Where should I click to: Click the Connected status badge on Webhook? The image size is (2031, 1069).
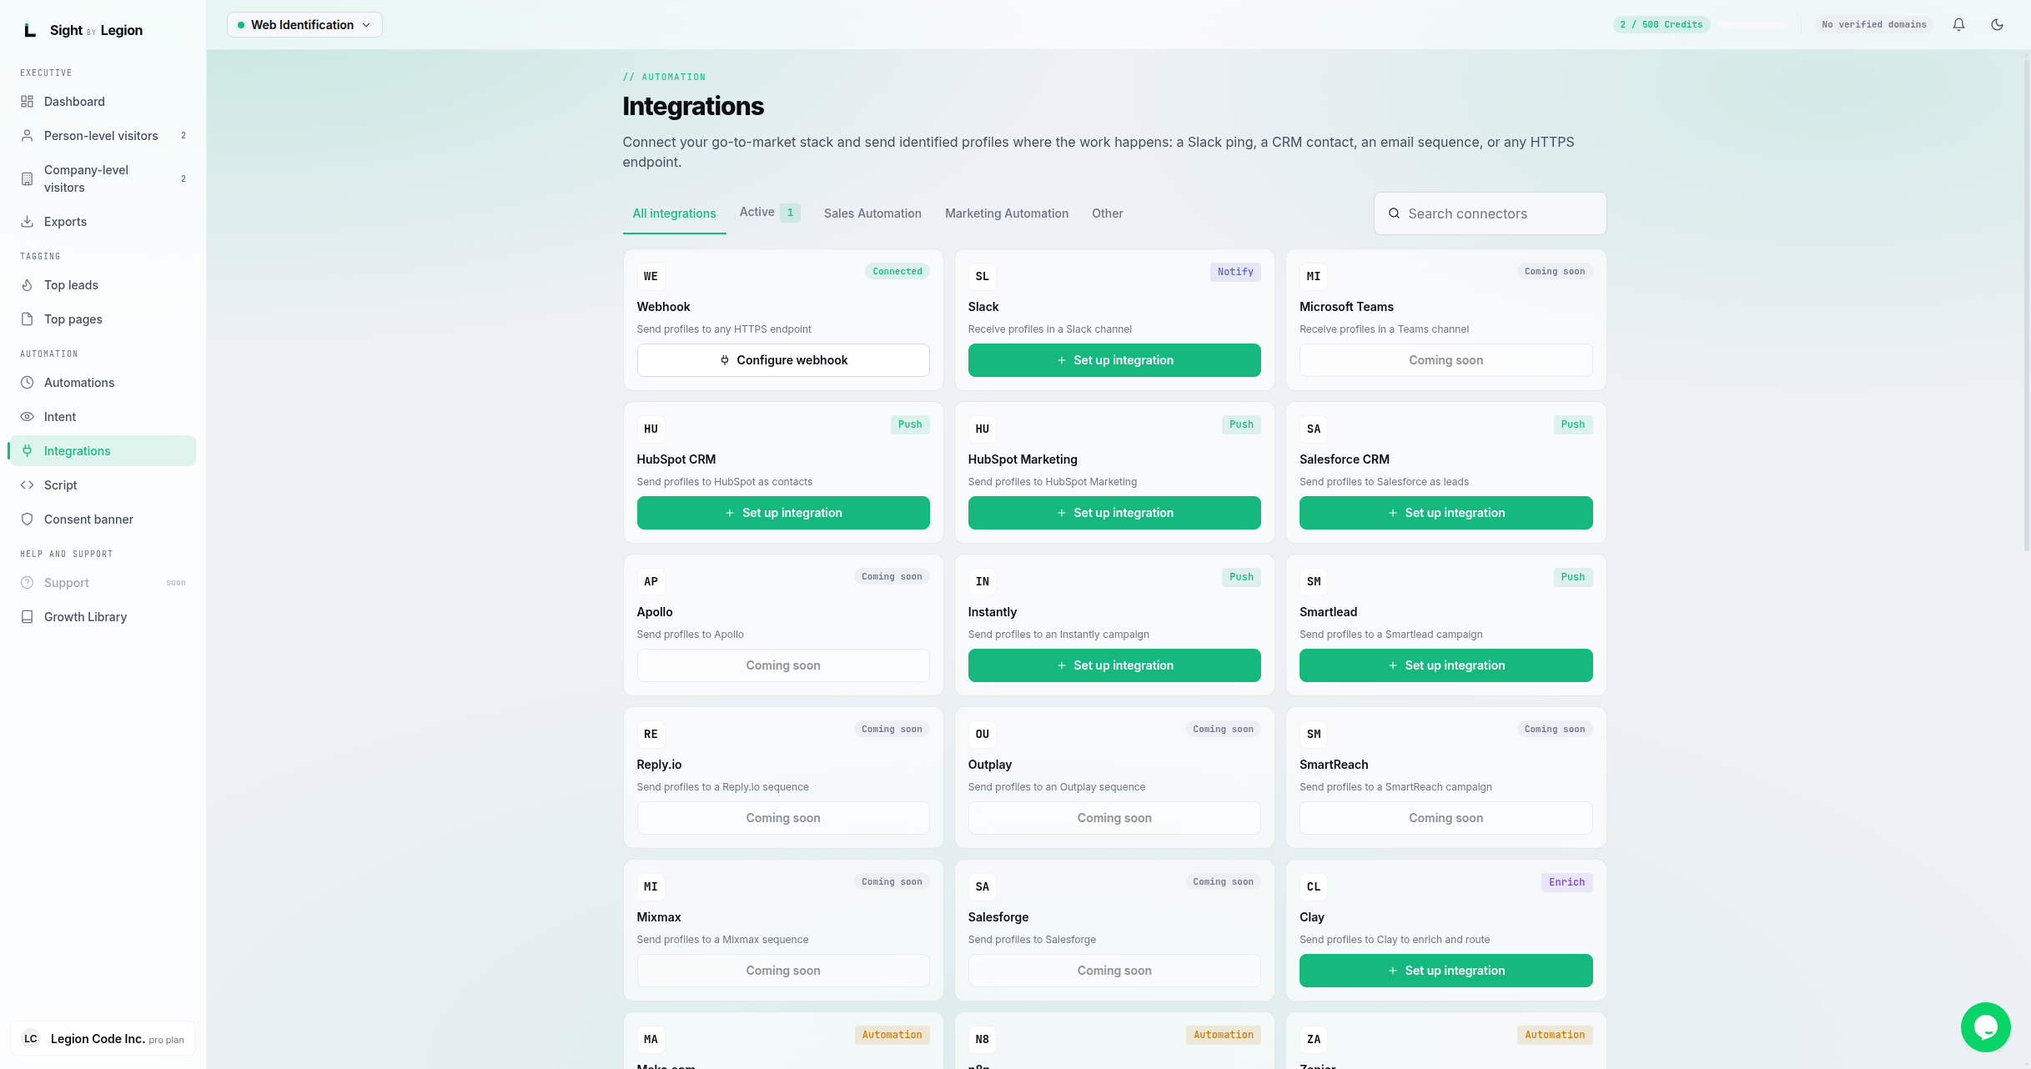(x=897, y=272)
